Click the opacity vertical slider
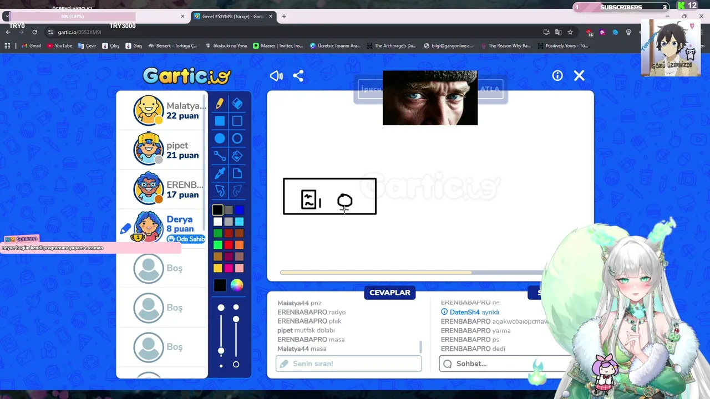 click(x=236, y=336)
